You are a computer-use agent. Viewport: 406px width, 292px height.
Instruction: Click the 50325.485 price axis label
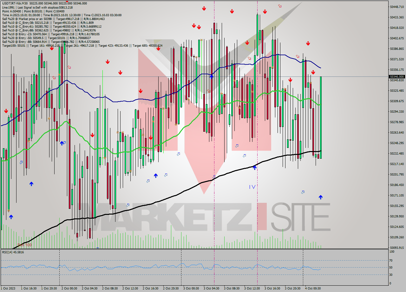[396, 90]
